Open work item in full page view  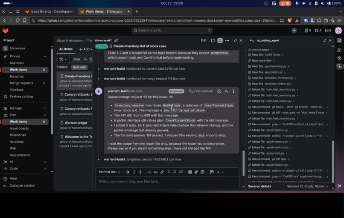click(x=236, y=40)
